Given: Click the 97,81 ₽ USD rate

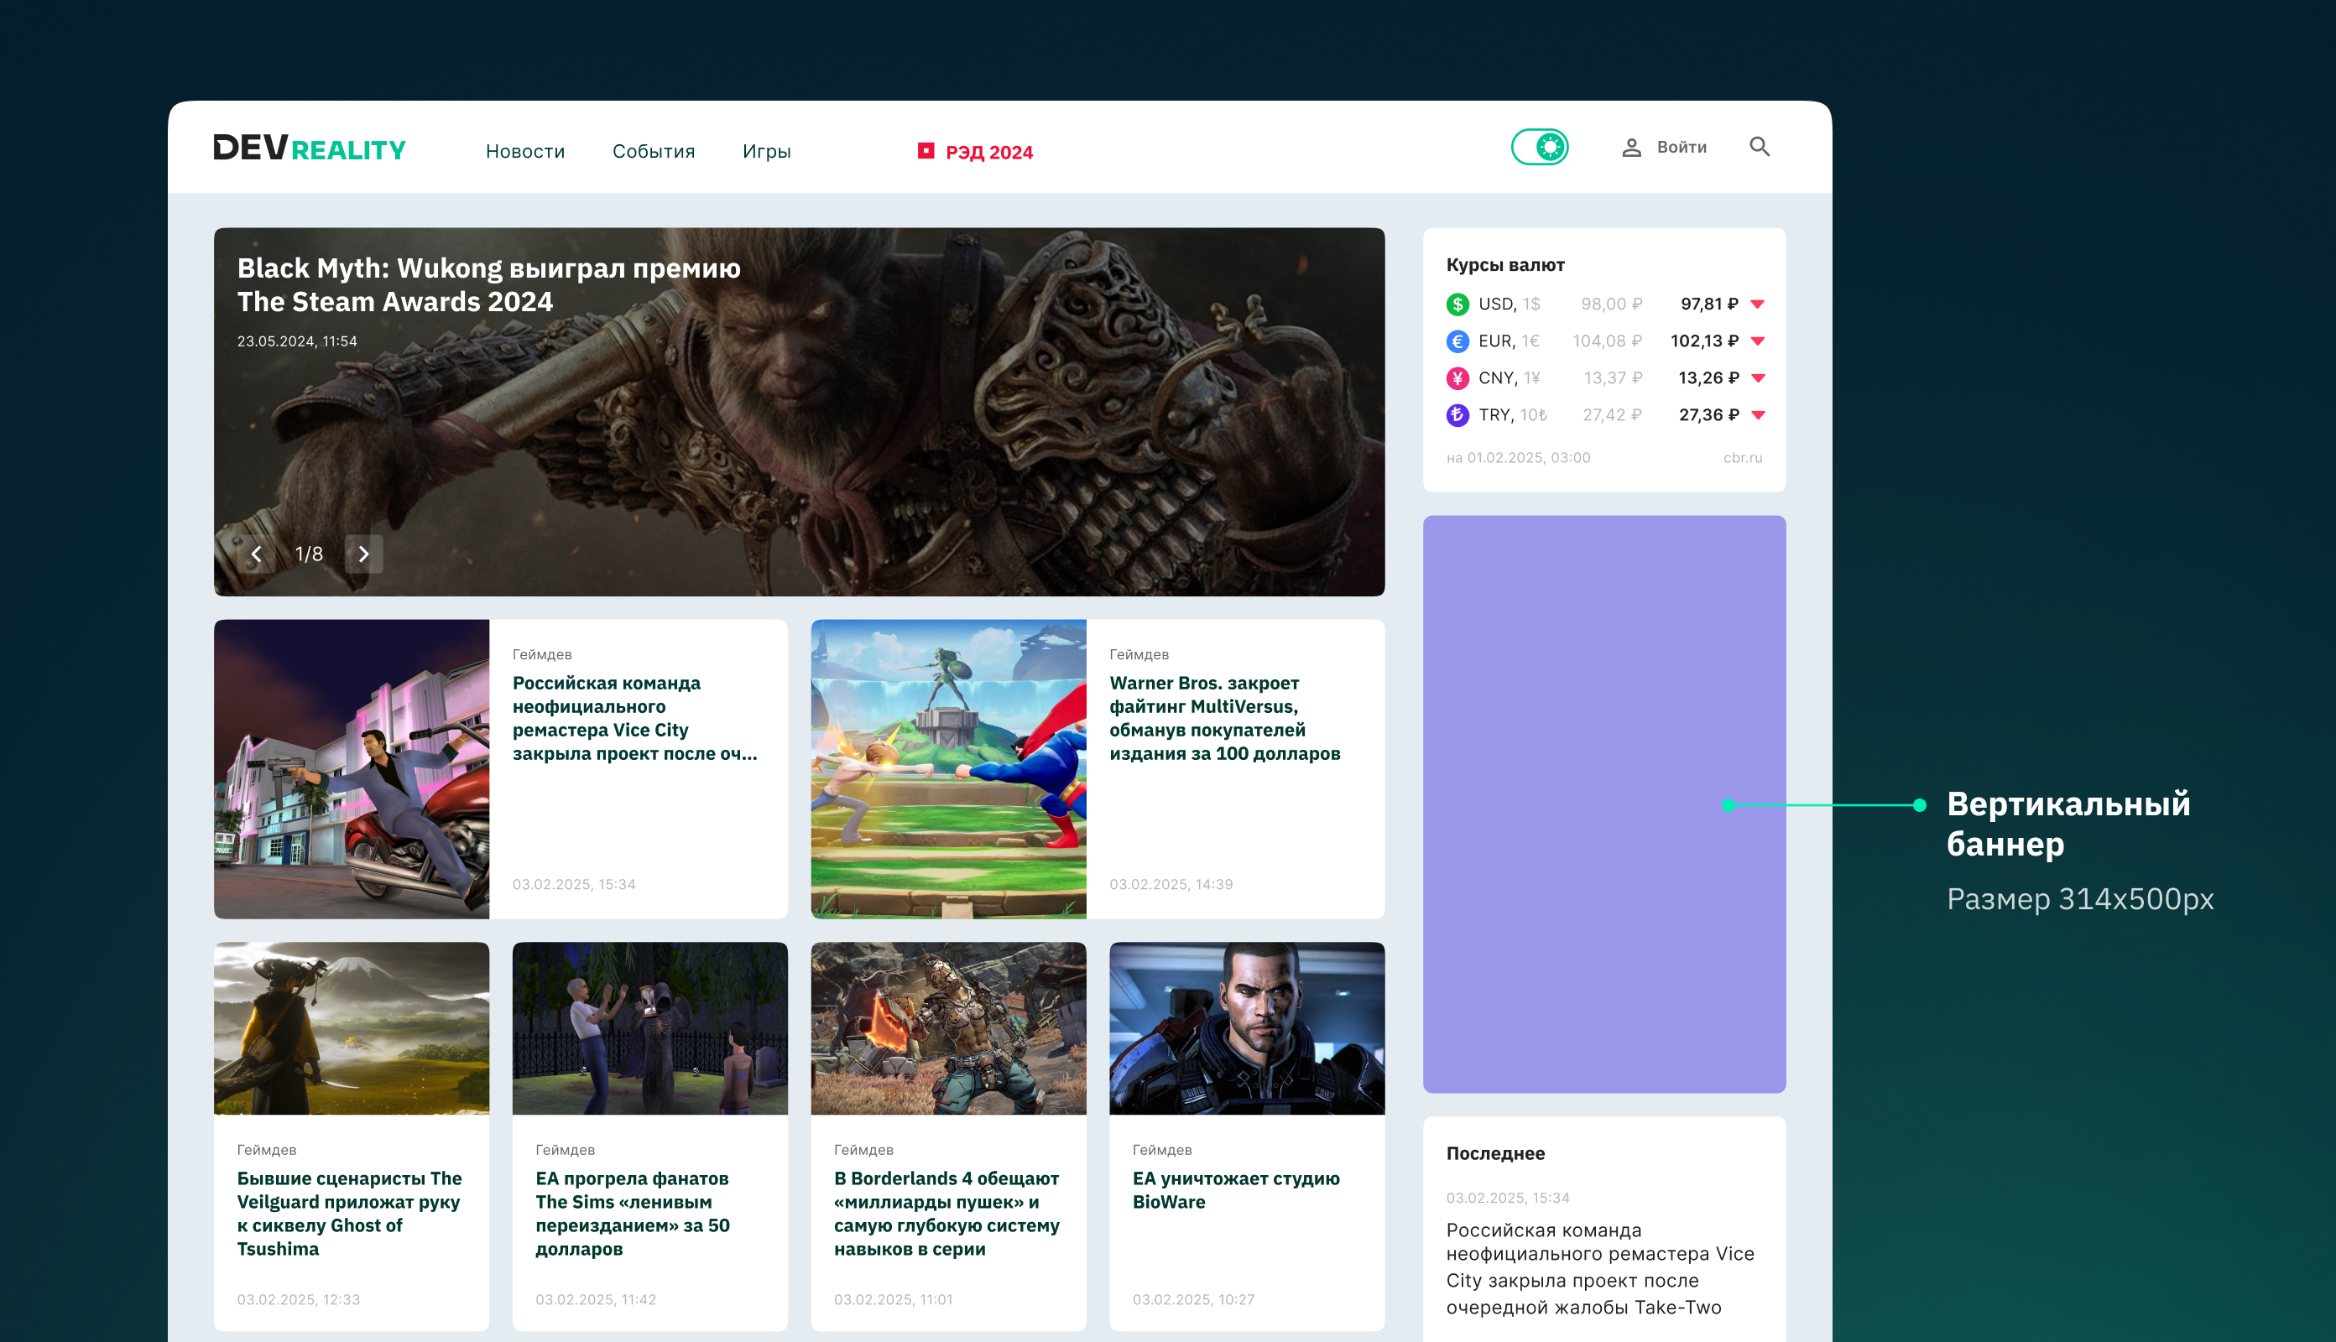Looking at the screenshot, I should click(x=1708, y=304).
